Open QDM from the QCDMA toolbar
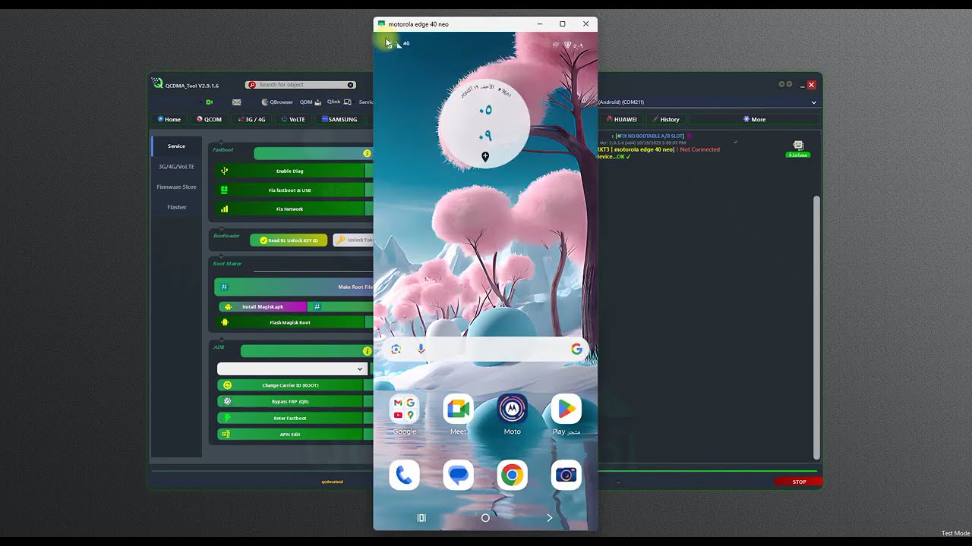 310,102
